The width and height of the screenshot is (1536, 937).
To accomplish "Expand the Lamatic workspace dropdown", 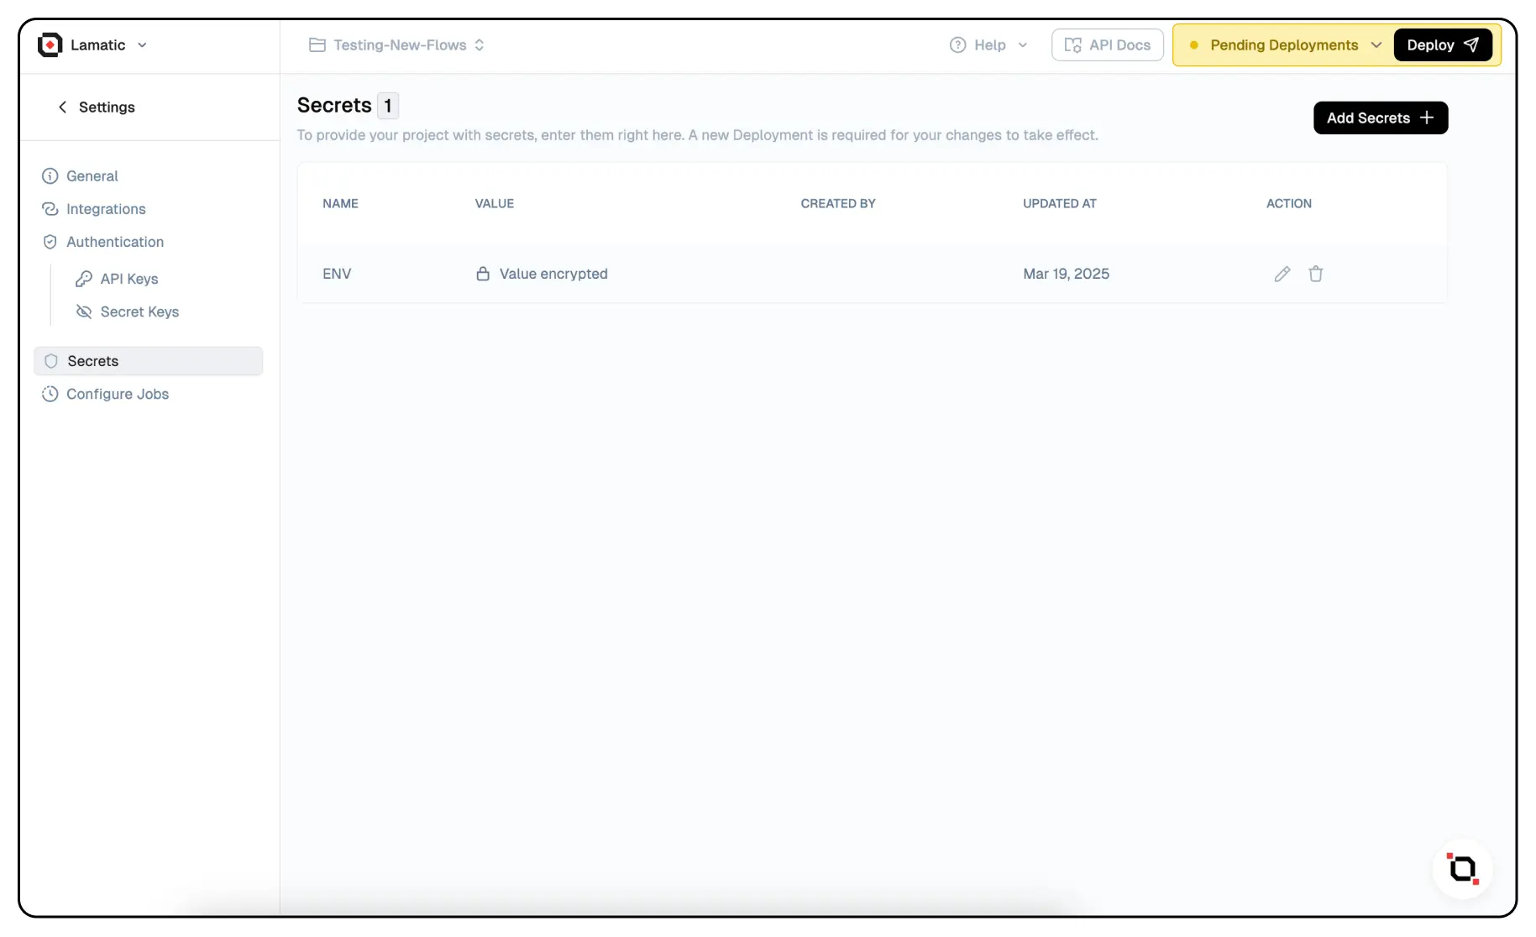I will coord(142,45).
